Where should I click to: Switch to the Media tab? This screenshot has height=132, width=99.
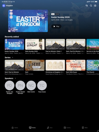click(32, 128)
